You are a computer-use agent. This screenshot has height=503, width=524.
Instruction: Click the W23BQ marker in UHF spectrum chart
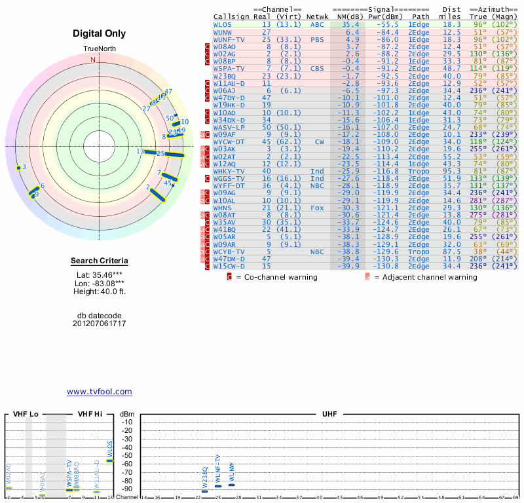click(205, 491)
